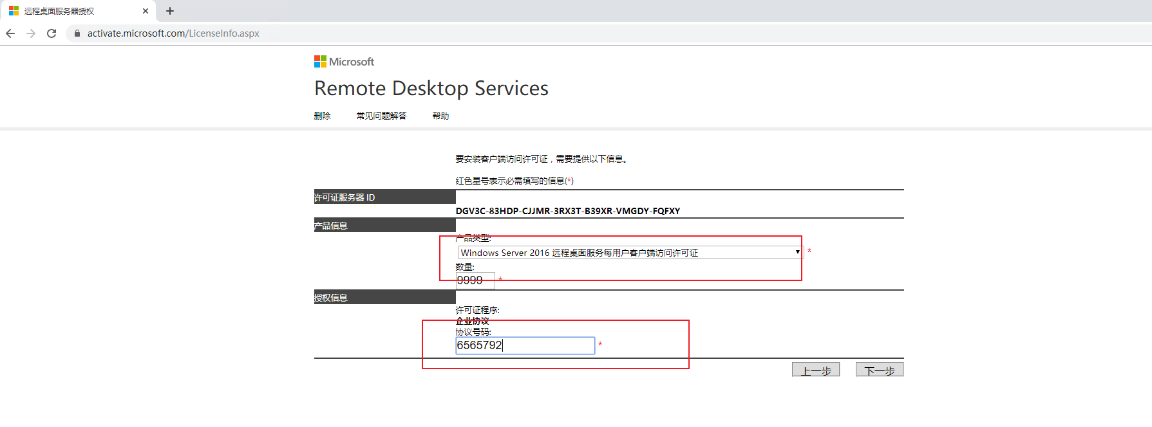Go back to the previous page
The image size is (1152, 427).
(x=10, y=33)
